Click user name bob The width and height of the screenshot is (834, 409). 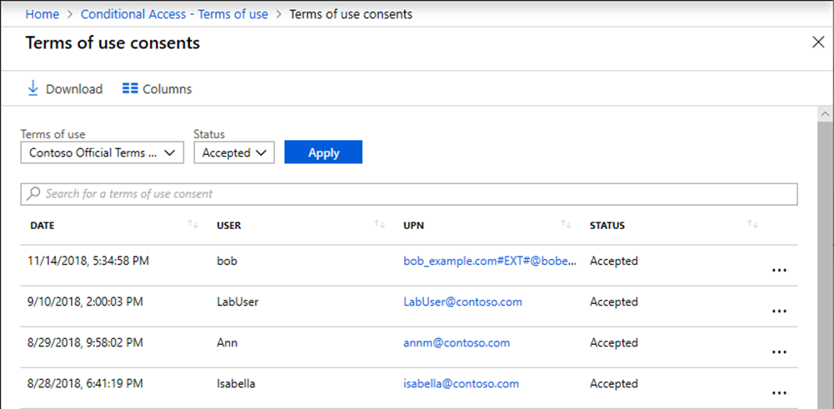(x=227, y=261)
